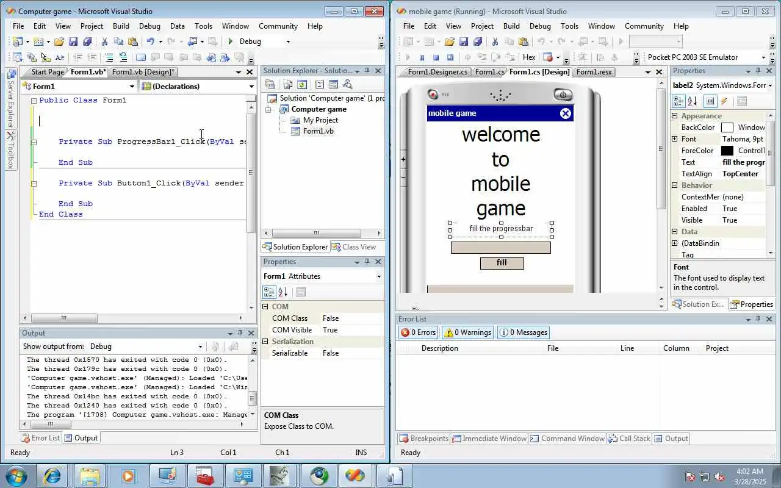Viewport: 781px width, 488px height.
Task: Open Form1 class name dropdown in code editor
Action: click(131, 87)
